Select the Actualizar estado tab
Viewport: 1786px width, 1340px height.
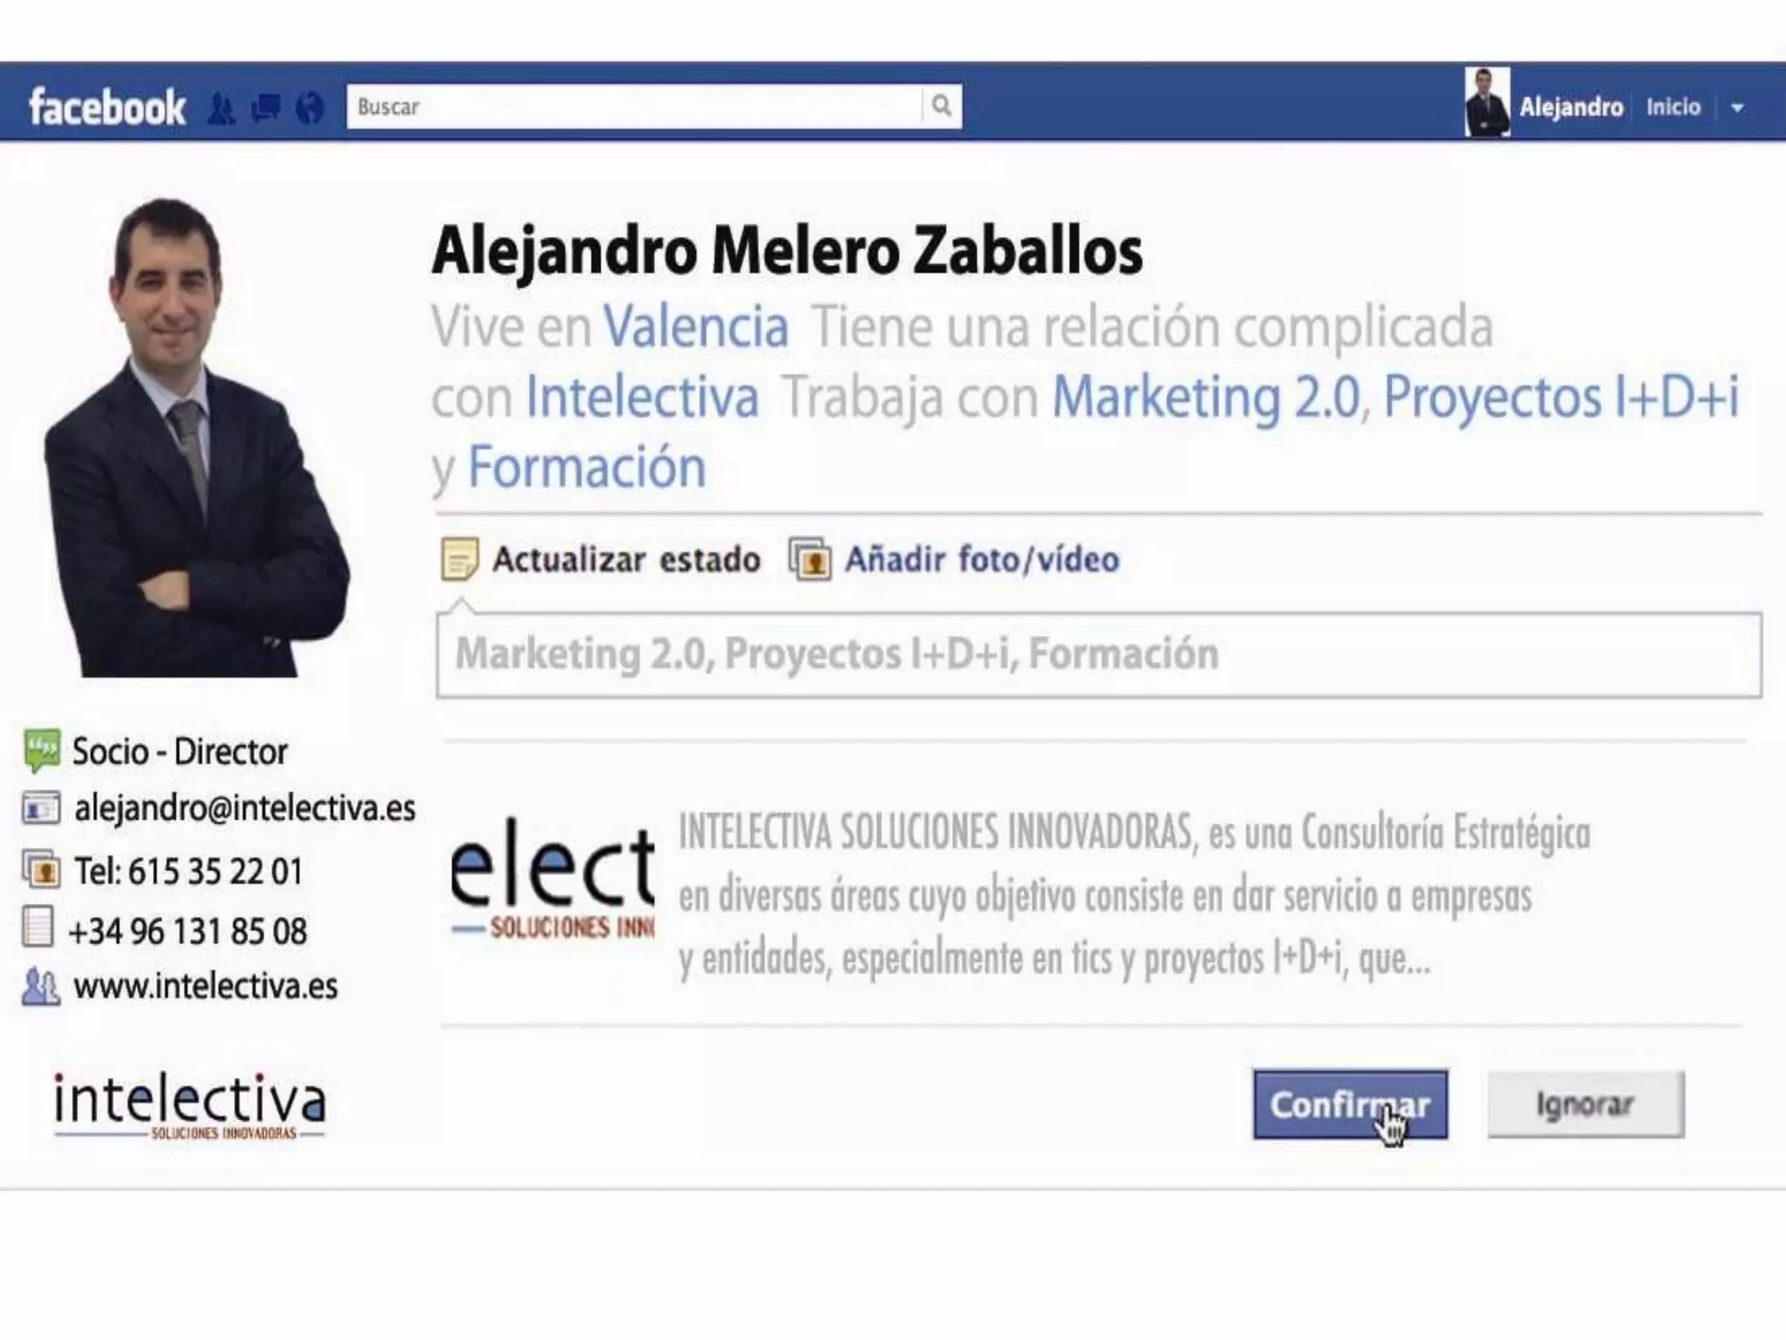(x=626, y=559)
